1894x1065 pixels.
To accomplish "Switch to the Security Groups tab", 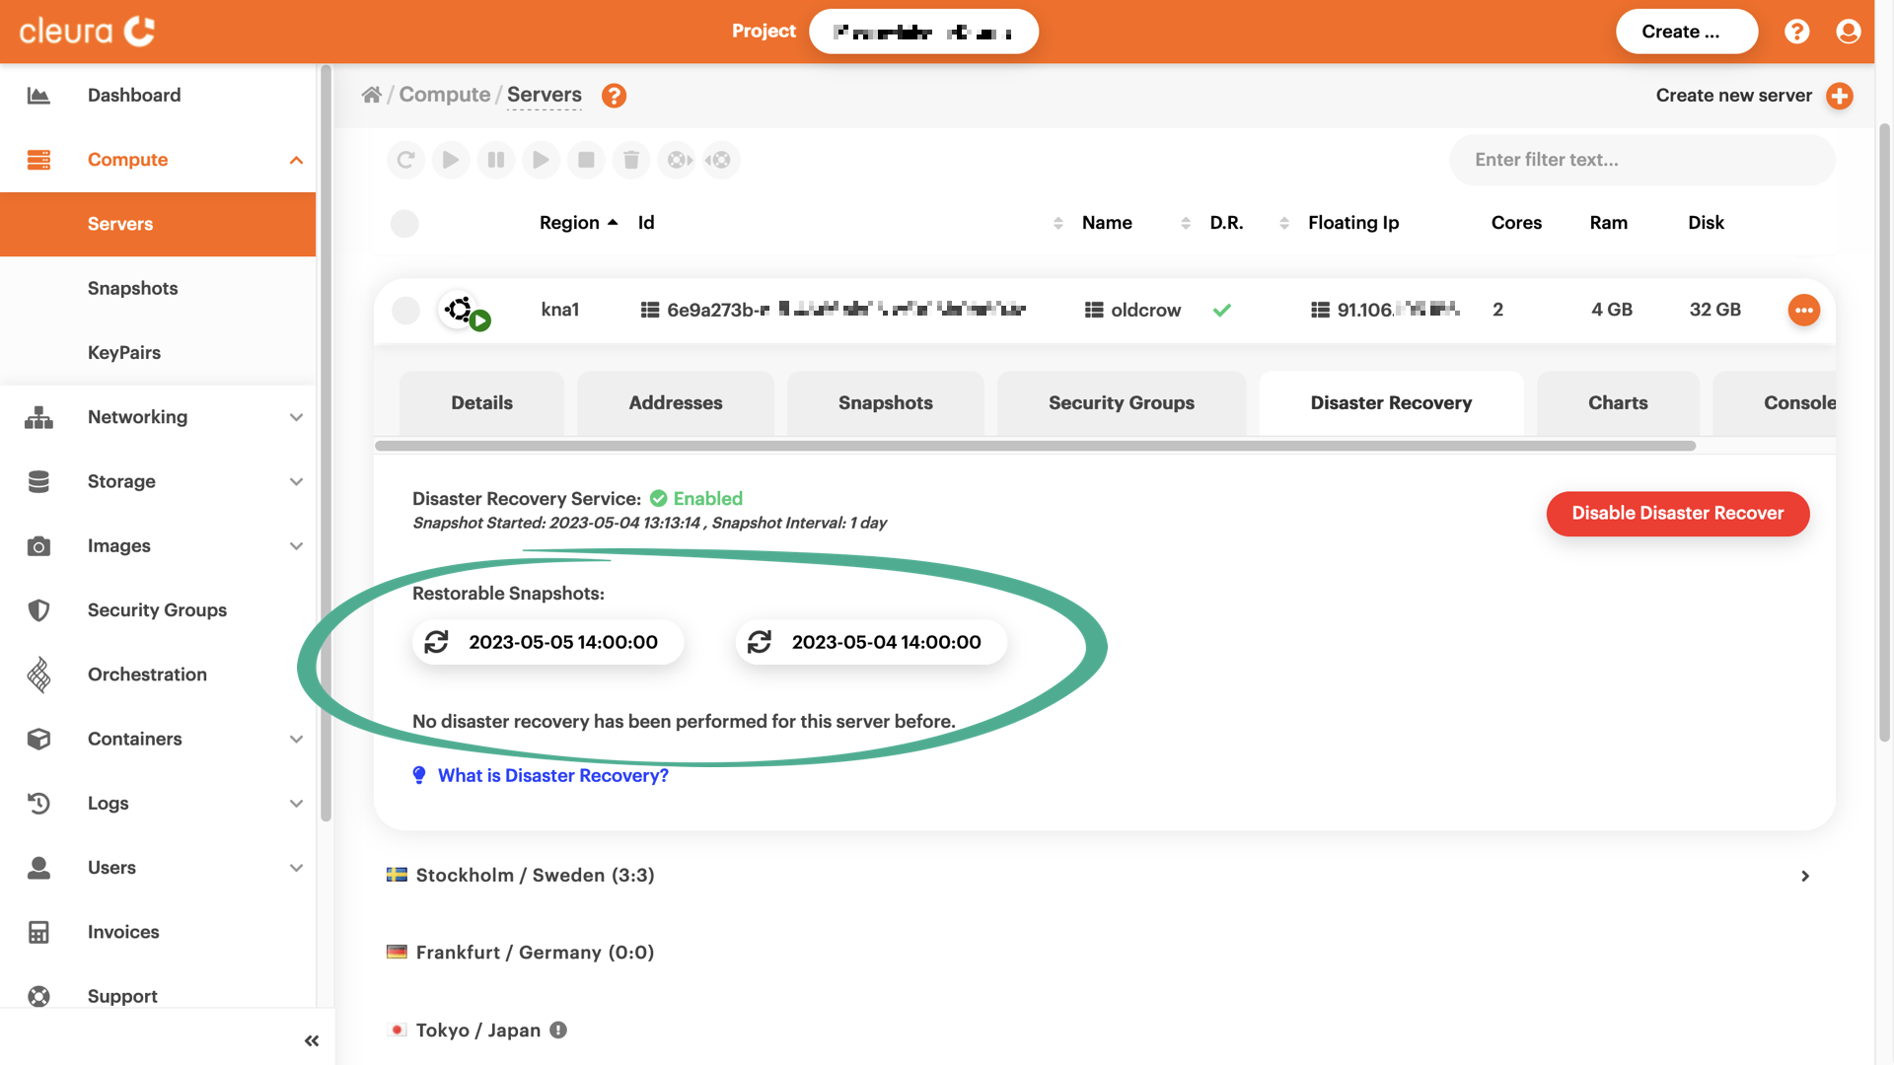I will pos(1122,401).
